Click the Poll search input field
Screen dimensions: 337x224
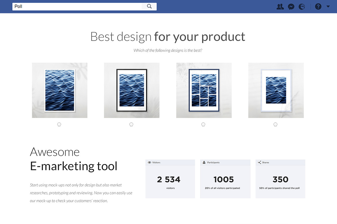(77, 6)
